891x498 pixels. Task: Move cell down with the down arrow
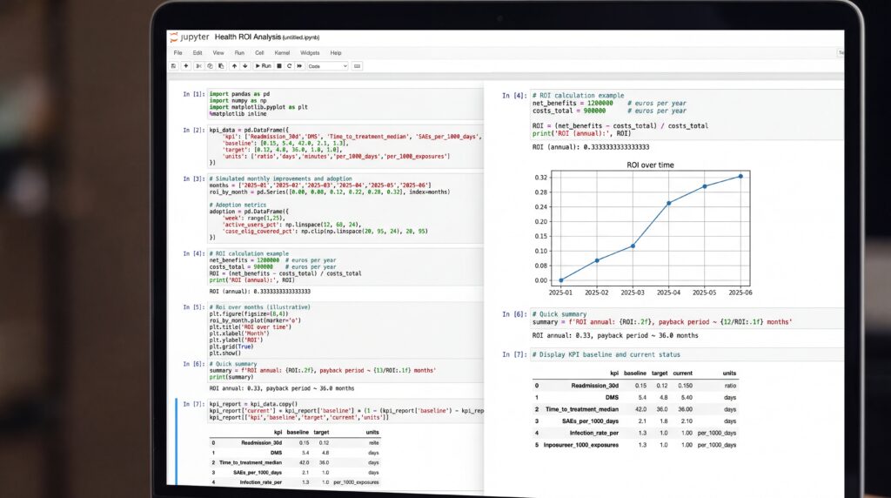pos(245,66)
